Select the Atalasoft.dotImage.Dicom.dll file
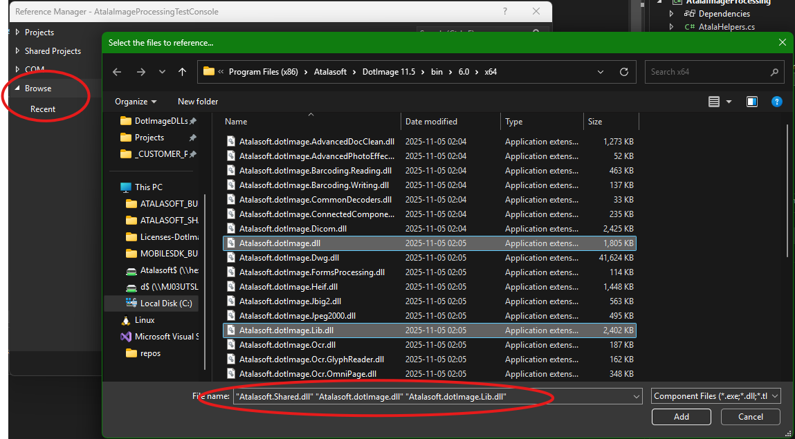The image size is (795, 439). coord(293,229)
